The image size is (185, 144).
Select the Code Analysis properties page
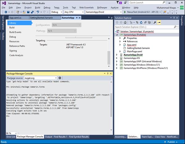[16, 55]
